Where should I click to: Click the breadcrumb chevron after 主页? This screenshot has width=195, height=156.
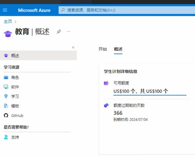(x=15, y=21)
